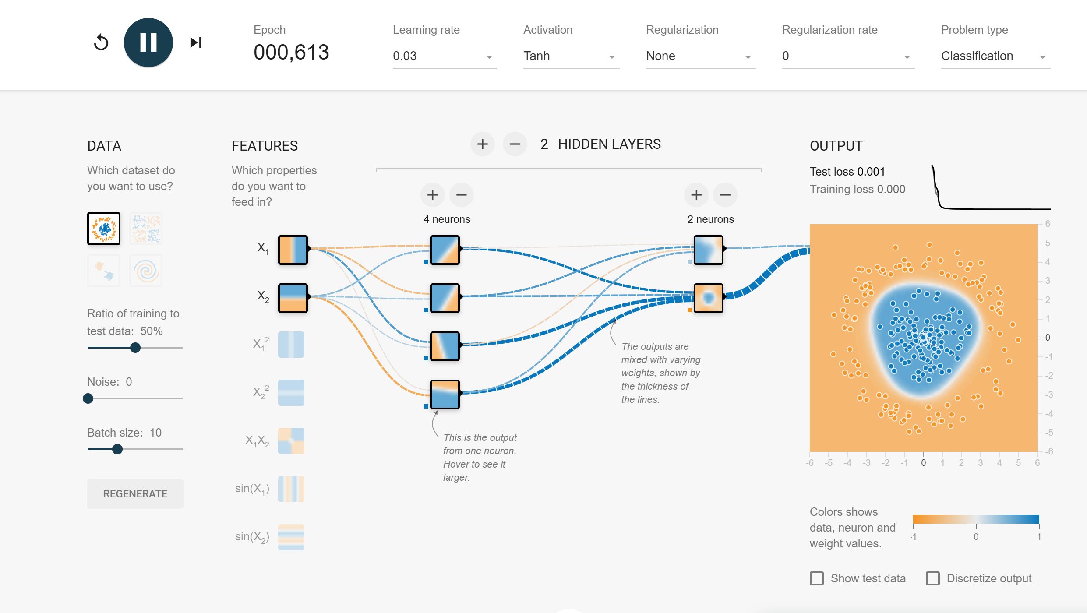
Task: Click orange bias square of second layer's bottom neuron
Action: coord(690,310)
